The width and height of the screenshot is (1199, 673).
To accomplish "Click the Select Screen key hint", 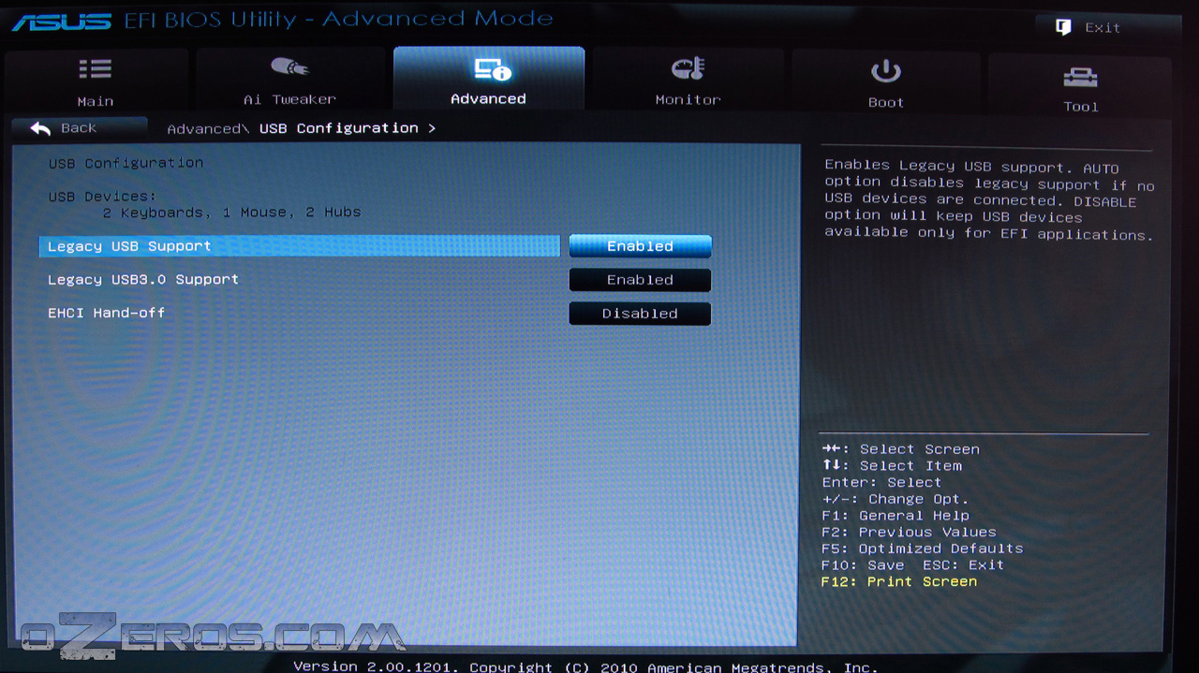I will pyautogui.click(x=901, y=449).
